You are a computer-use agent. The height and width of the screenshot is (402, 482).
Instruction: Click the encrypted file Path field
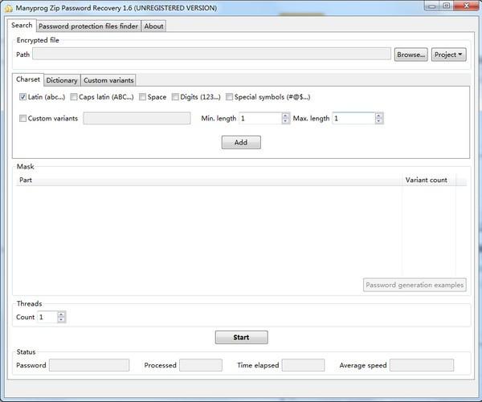tap(211, 54)
